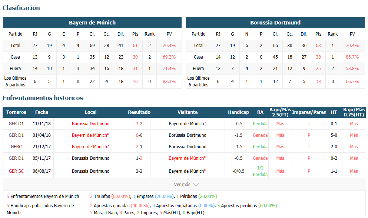The image size is (368, 218).
Task: Select Bayern de Múnich local in 21/12/17 row
Action: pos(90,147)
